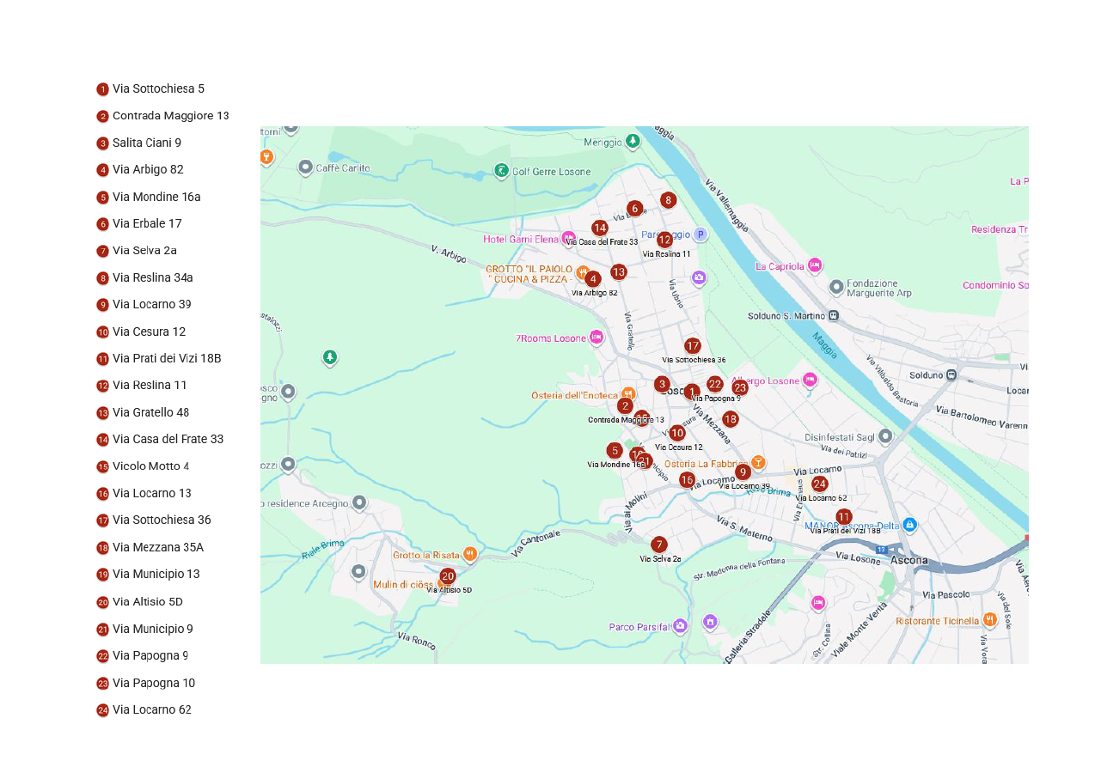Click legend entry Via Sottochiesa 5
The height and width of the screenshot is (779, 1095).
(158, 88)
